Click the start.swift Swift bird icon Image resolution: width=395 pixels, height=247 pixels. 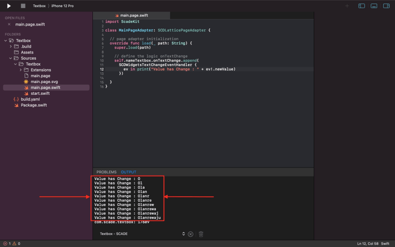(x=26, y=93)
